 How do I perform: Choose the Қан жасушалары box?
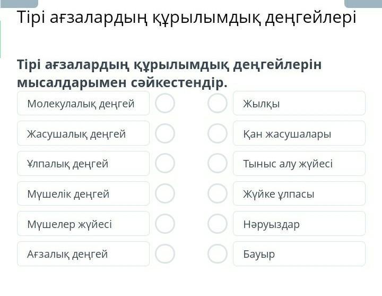coord(299,133)
